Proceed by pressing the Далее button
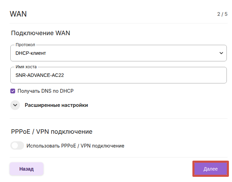The width and height of the screenshot is (232, 182). (x=210, y=169)
